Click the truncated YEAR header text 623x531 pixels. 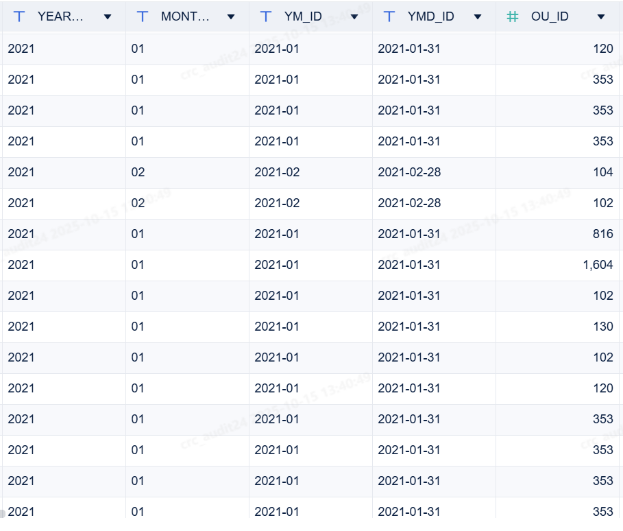(60, 16)
